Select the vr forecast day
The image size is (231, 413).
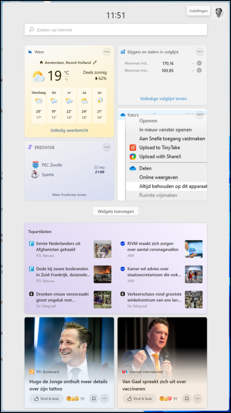(x=69, y=106)
